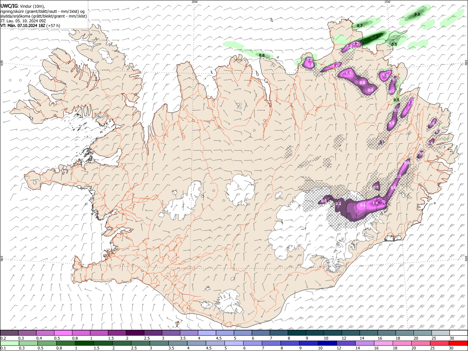Click the 1.4 snowfall value on the glacier band
The width and height of the screenshot is (468, 351).
click(x=375, y=203)
